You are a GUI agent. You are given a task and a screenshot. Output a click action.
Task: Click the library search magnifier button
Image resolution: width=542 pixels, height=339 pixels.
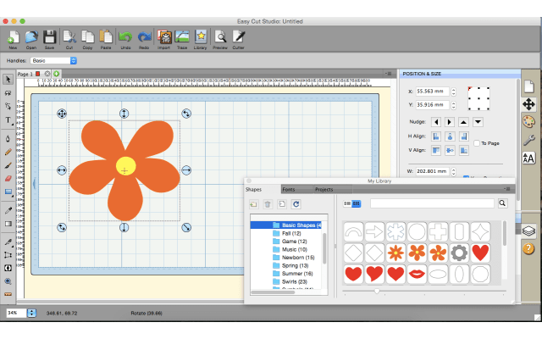click(502, 203)
